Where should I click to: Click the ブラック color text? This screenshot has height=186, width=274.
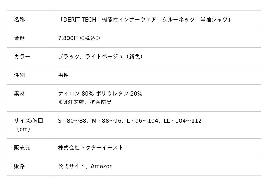click(x=68, y=57)
